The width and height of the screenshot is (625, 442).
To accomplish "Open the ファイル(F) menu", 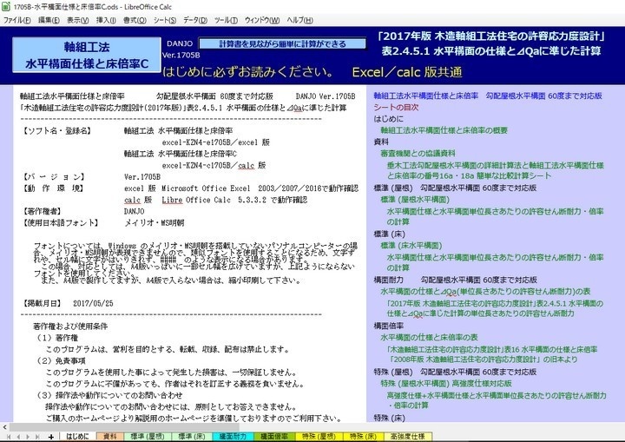I will pos(16,20).
